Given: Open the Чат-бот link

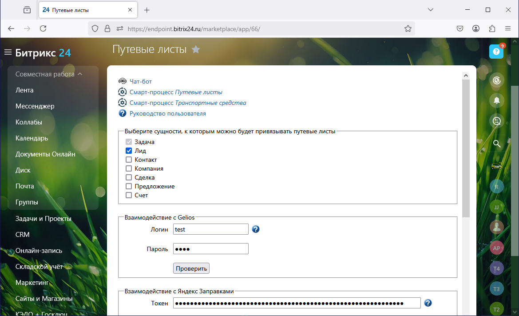Looking at the screenshot, I should point(140,81).
